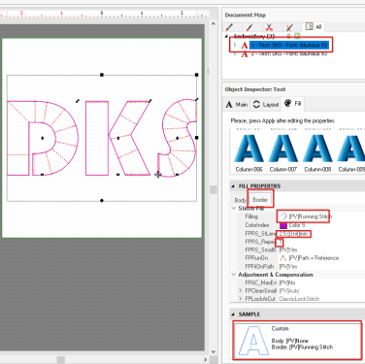Open the Layout tab in Object Inspector
The height and width of the screenshot is (364, 365).
(266, 104)
